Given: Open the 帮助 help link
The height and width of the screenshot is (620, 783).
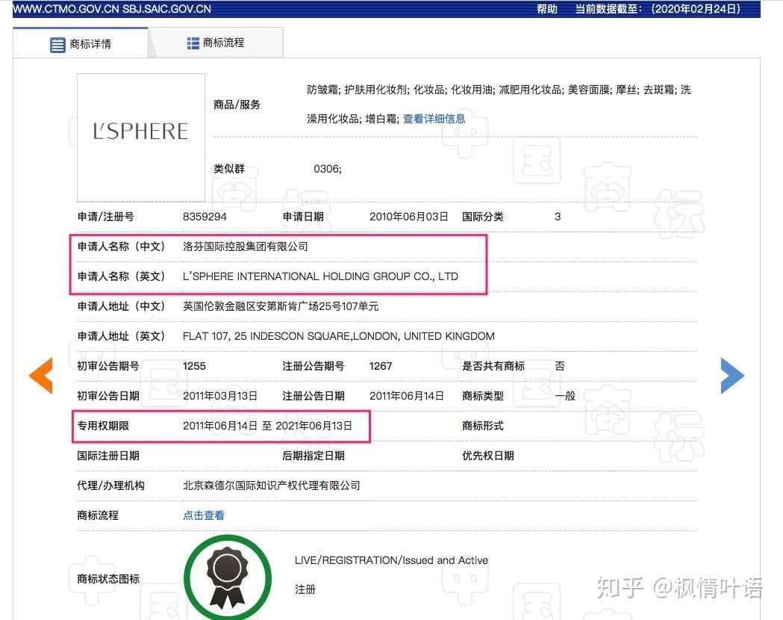Looking at the screenshot, I should click(x=547, y=9).
